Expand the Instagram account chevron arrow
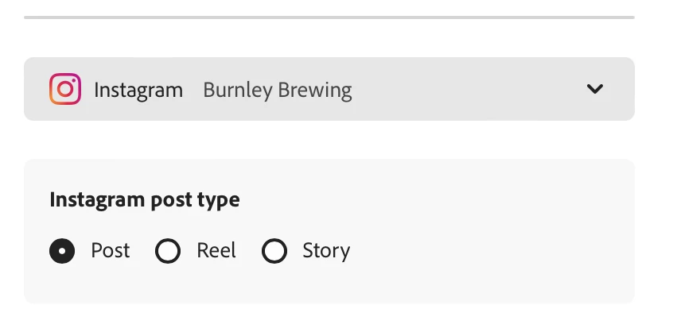The image size is (673, 332). pos(594,89)
